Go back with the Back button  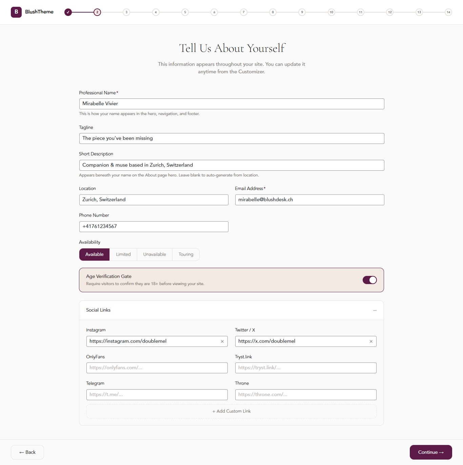(x=27, y=452)
